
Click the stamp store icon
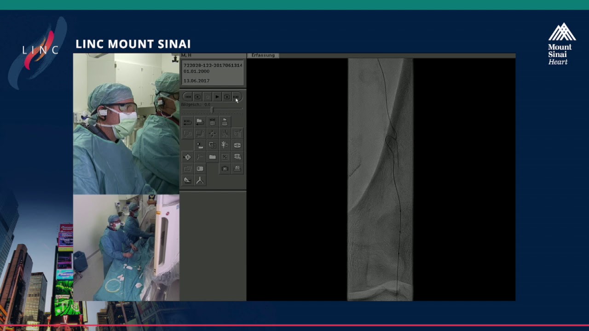(237, 169)
